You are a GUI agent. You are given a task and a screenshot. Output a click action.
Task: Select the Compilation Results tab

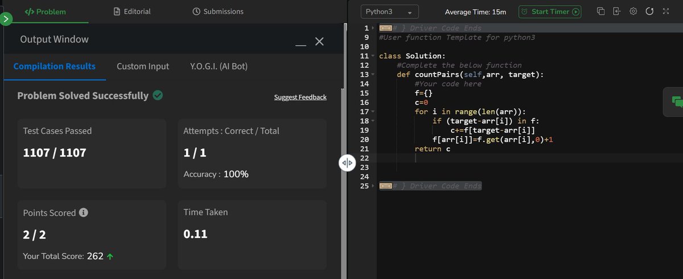pos(55,66)
